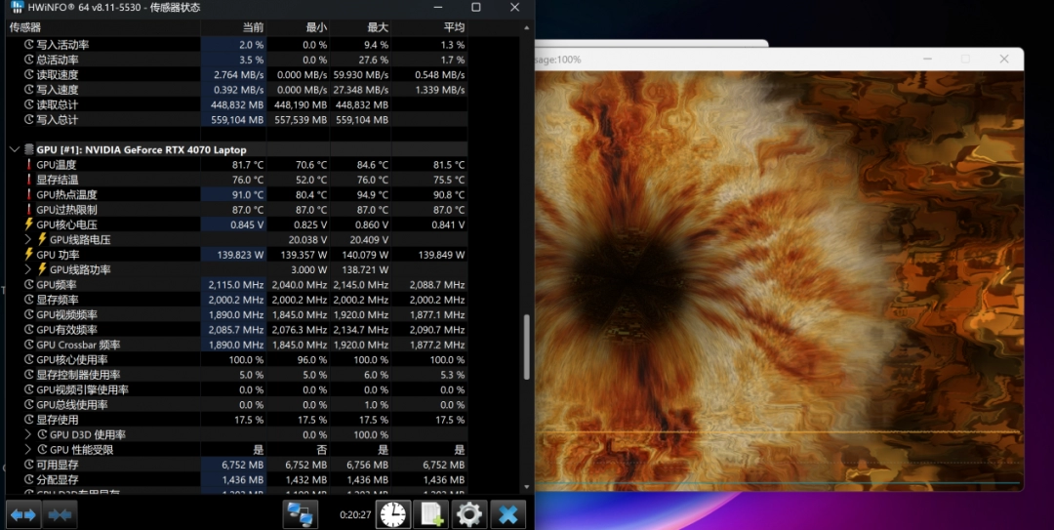Click the 传感器 column header
The height and width of the screenshot is (530, 1054).
click(102, 27)
